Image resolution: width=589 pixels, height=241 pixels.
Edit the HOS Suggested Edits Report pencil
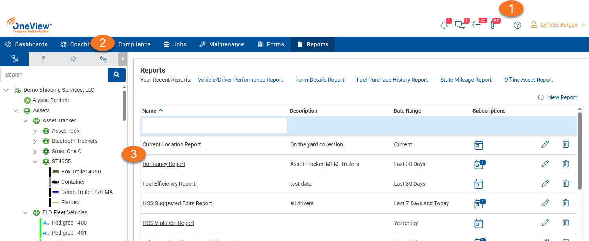[x=545, y=203]
